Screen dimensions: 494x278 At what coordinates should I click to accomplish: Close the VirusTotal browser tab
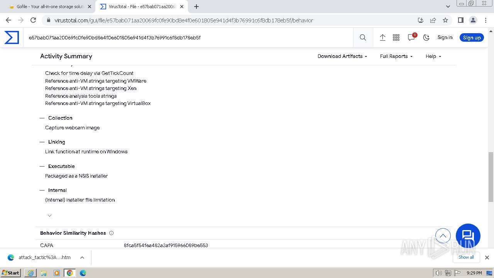(182, 7)
